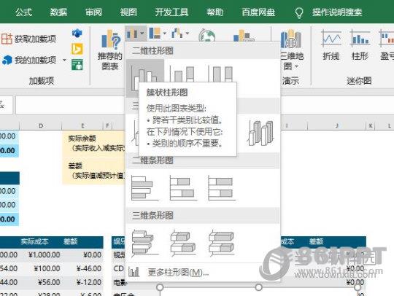Expand the My Add-ins dropdown arrow
394x296 pixels.
pyautogui.click(x=64, y=61)
